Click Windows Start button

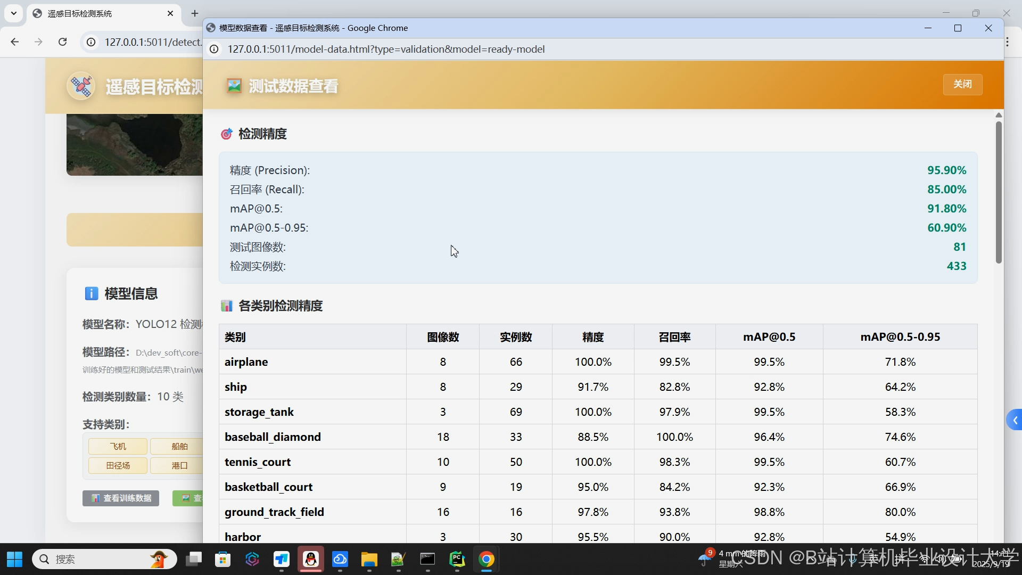coord(14,559)
